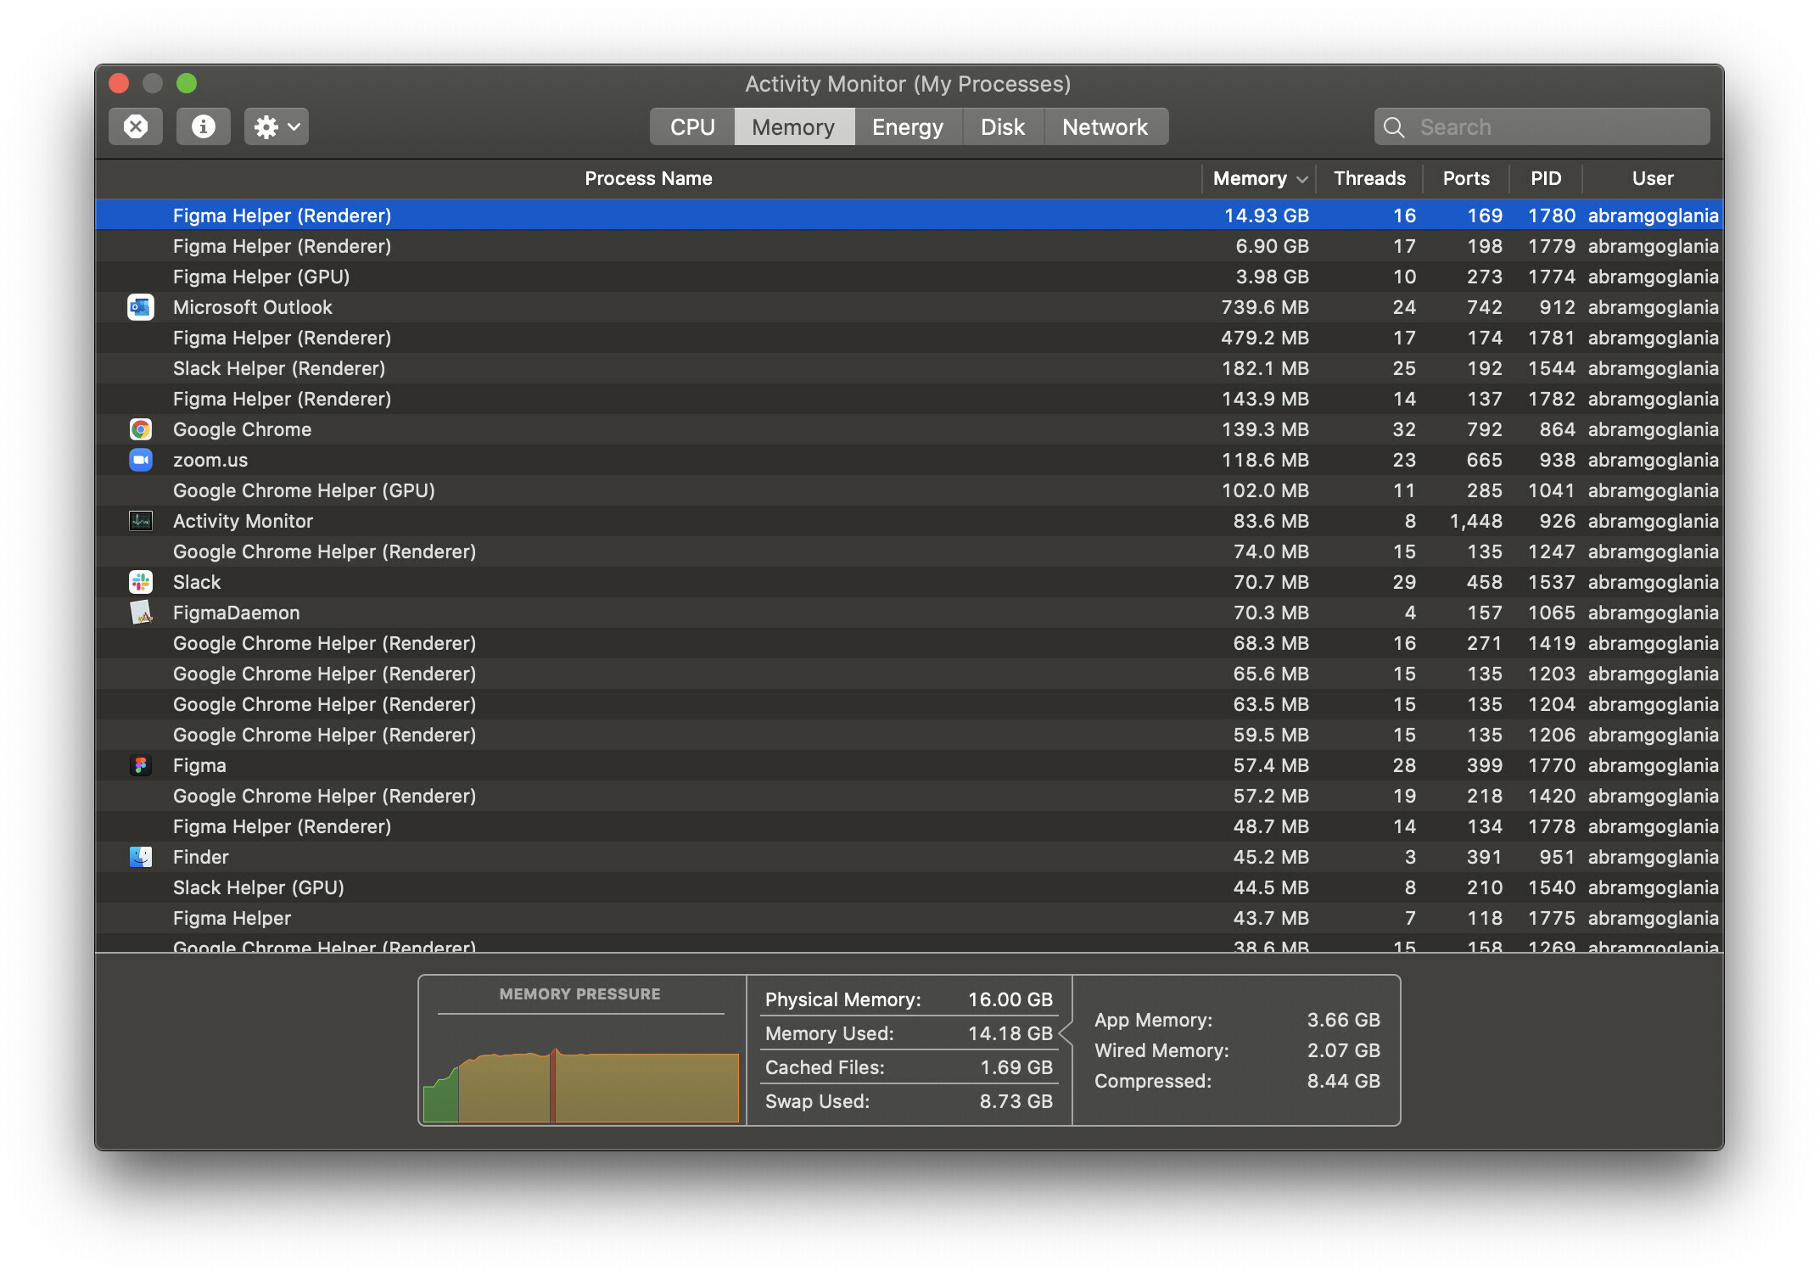Click the Figma app icon
The image size is (1819, 1276).
[140, 765]
